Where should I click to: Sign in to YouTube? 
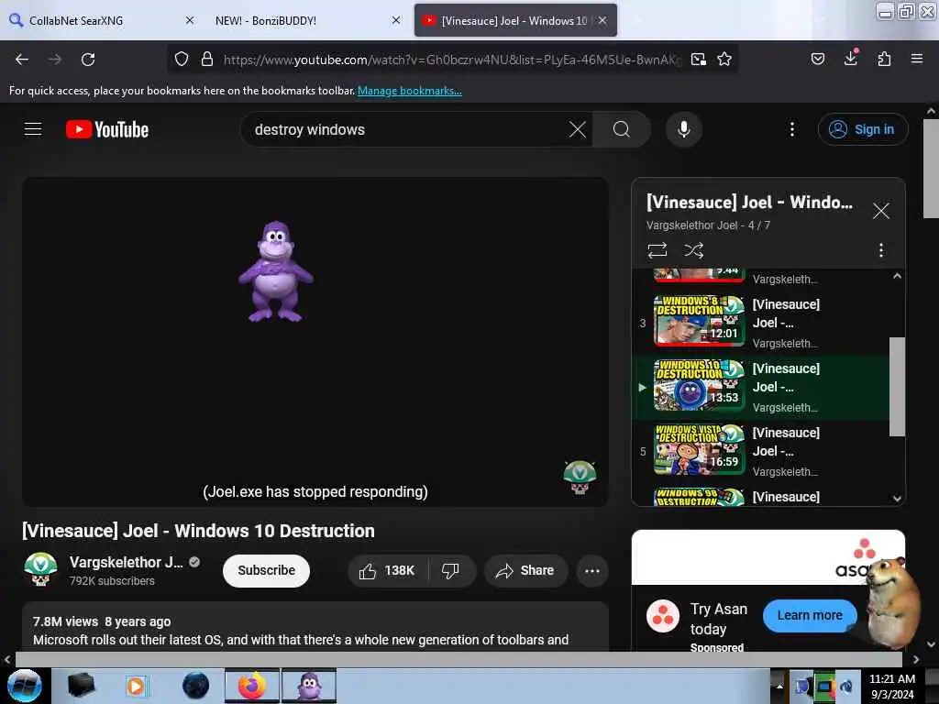862,129
